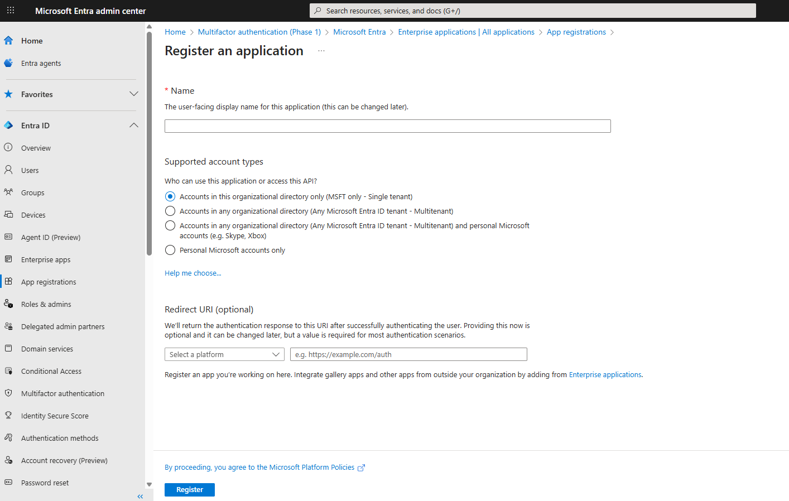Image resolution: width=789 pixels, height=501 pixels.
Task: Select Multitenant and personal Microsoft accounts
Action: 170,225
